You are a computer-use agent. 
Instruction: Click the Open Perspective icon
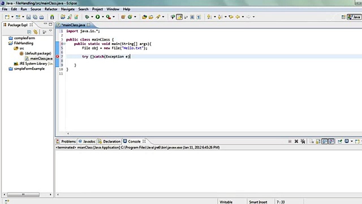tap(343, 17)
